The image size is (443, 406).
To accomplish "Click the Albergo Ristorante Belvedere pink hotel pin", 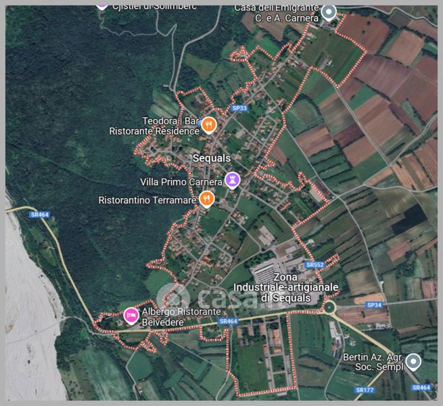I will (x=131, y=315).
